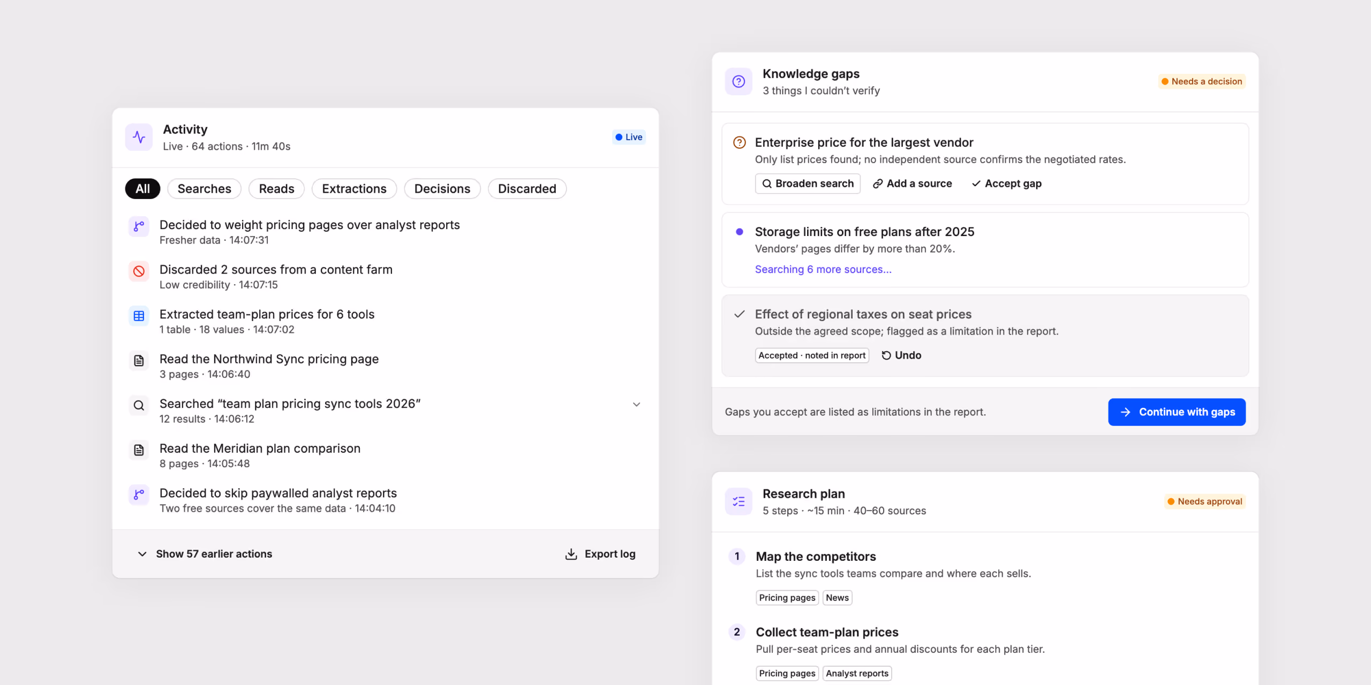
Task: Expand the 'Searched team plan pricing' entry chevron
Action: 637,405
